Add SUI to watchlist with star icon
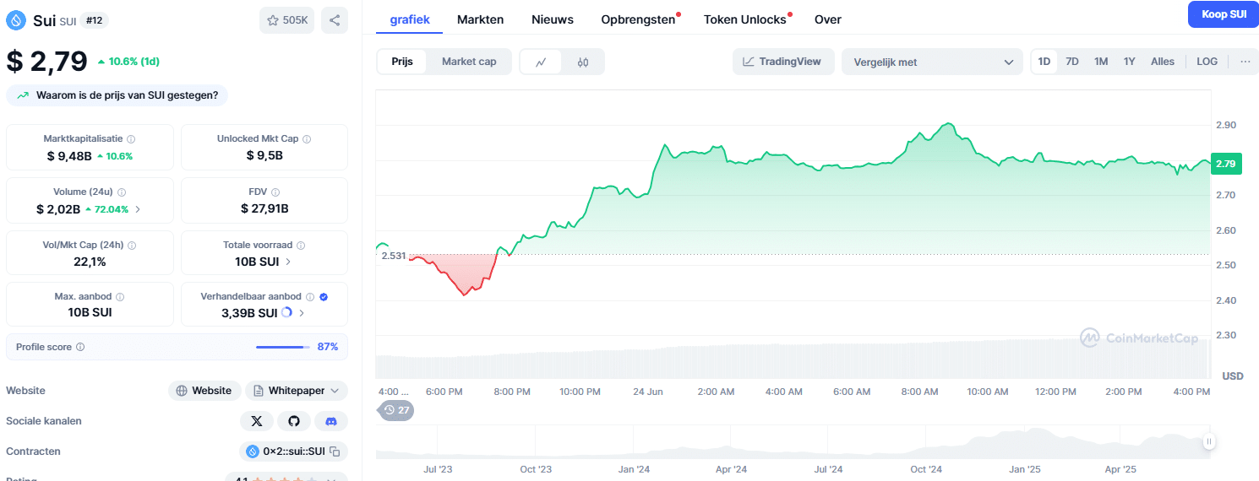This screenshot has height=481, width=1259. tap(287, 20)
